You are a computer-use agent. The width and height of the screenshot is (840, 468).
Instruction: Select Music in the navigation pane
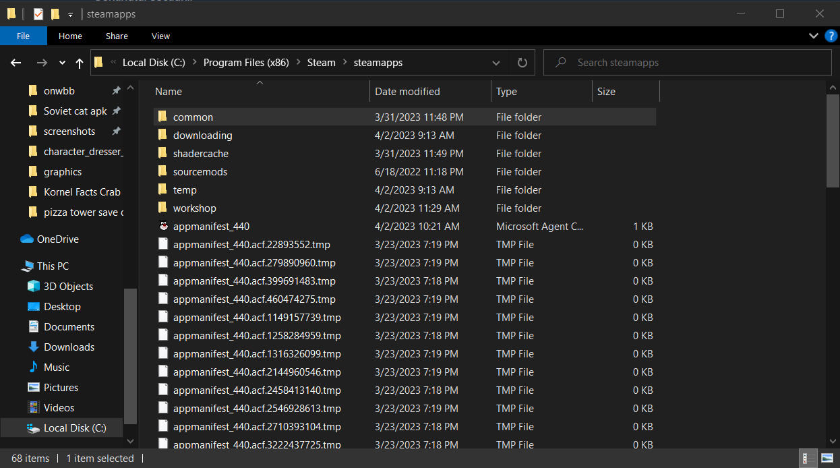pos(33,367)
